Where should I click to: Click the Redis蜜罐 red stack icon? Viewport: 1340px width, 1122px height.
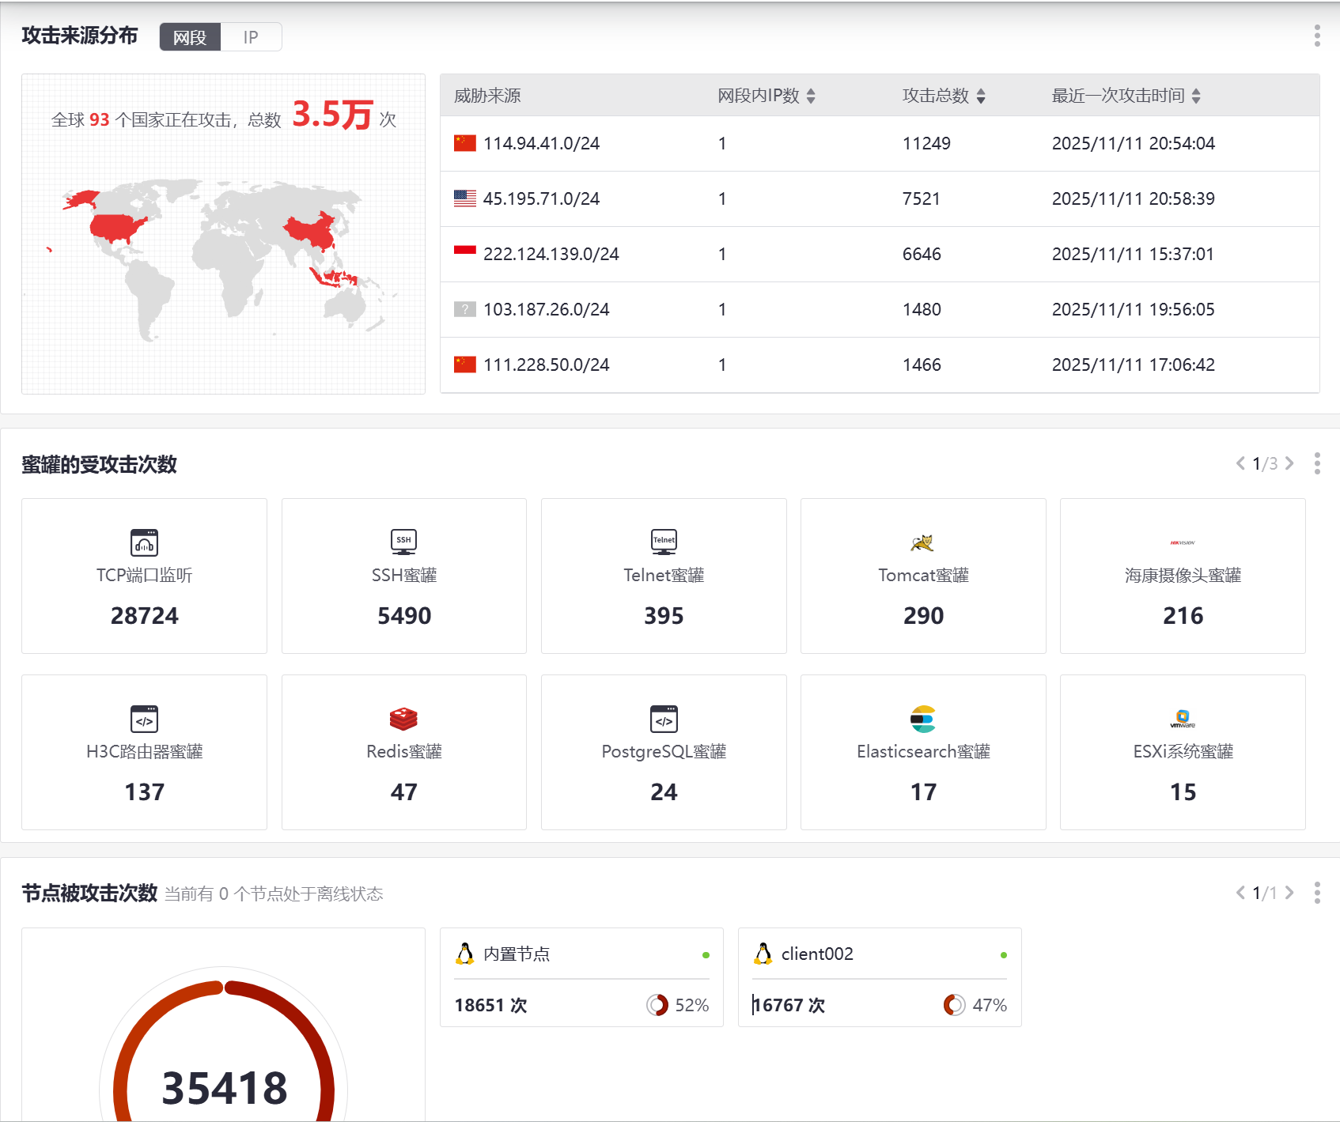tap(403, 719)
